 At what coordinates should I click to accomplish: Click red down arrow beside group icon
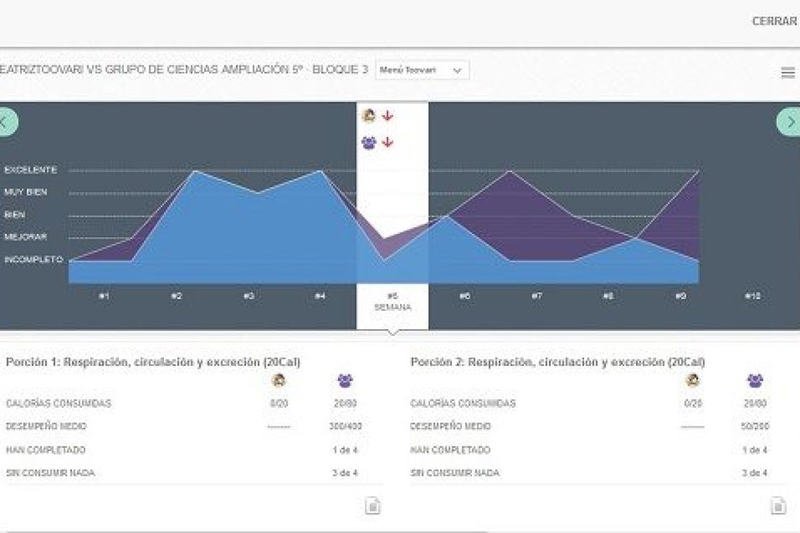pos(388,143)
